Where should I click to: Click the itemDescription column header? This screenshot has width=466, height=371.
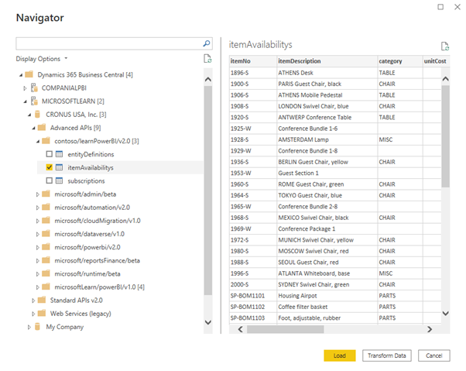[327, 61]
